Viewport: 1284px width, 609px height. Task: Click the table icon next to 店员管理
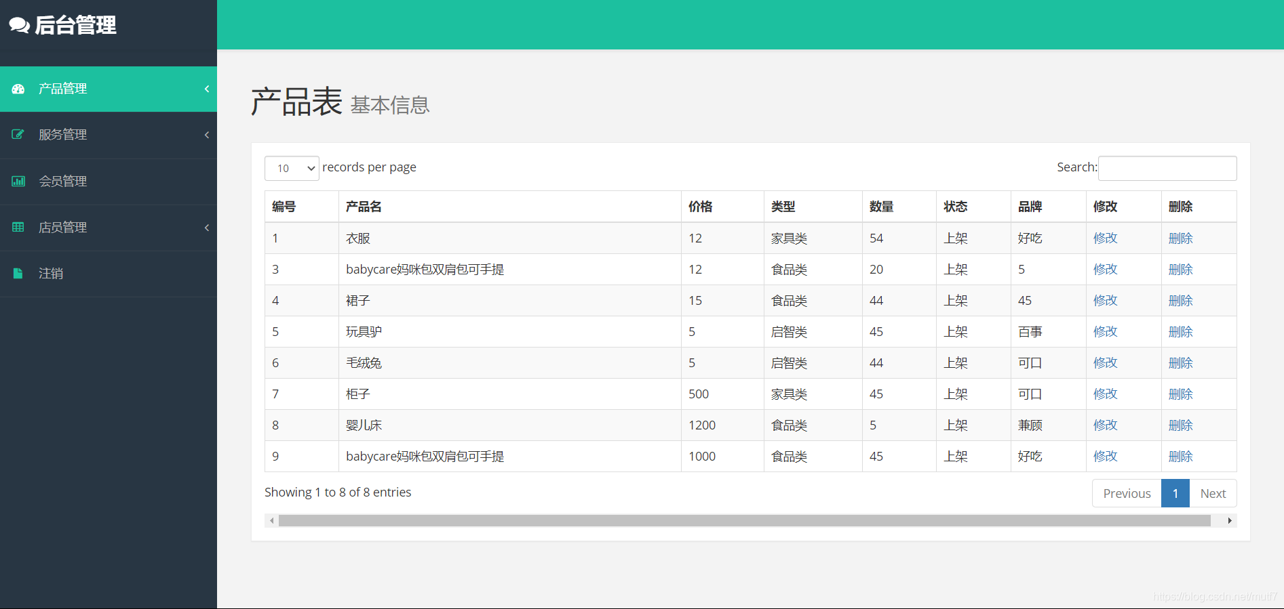[18, 227]
